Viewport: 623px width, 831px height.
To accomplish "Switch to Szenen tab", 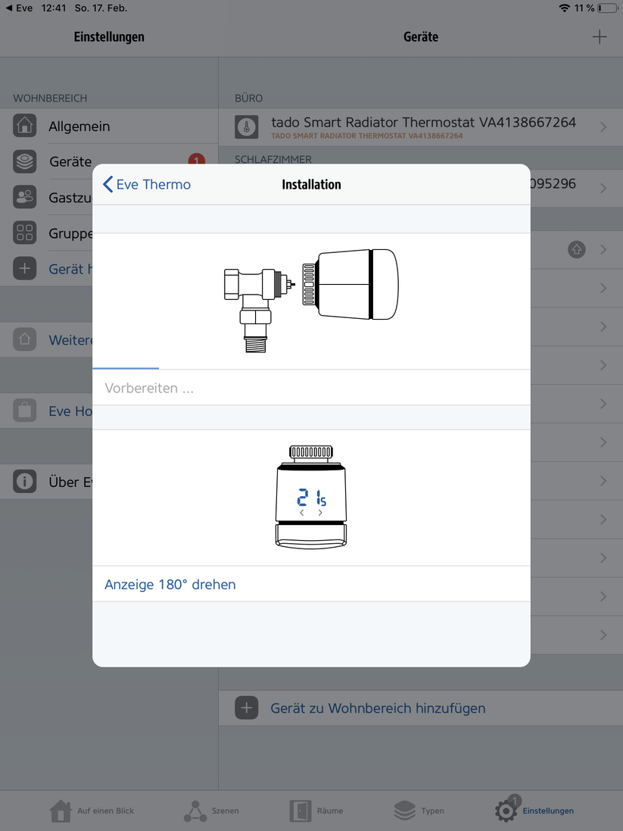I will (x=211, y=811).
